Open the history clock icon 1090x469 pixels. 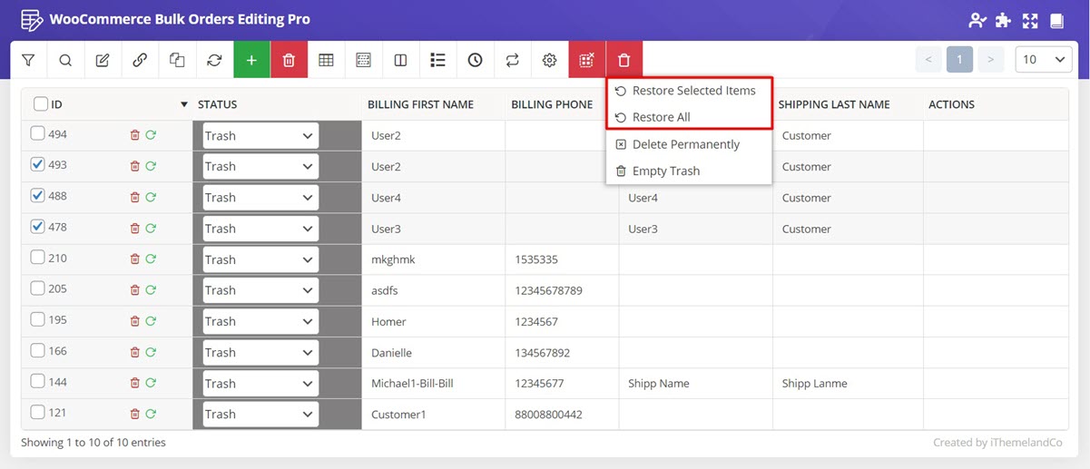(x=475, y=60)
